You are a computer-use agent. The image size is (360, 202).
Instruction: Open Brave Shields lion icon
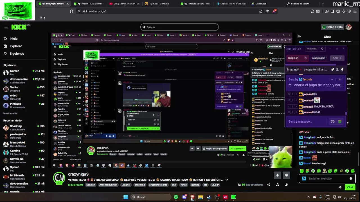click(x=267, y=11)
